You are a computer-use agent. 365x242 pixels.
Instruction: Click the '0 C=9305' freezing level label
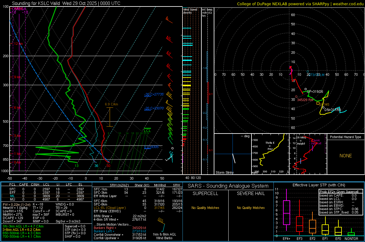[x=151, y=147]
